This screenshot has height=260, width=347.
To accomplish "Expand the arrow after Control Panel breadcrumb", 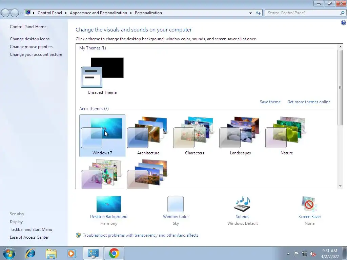I will (x=66, y=13).
